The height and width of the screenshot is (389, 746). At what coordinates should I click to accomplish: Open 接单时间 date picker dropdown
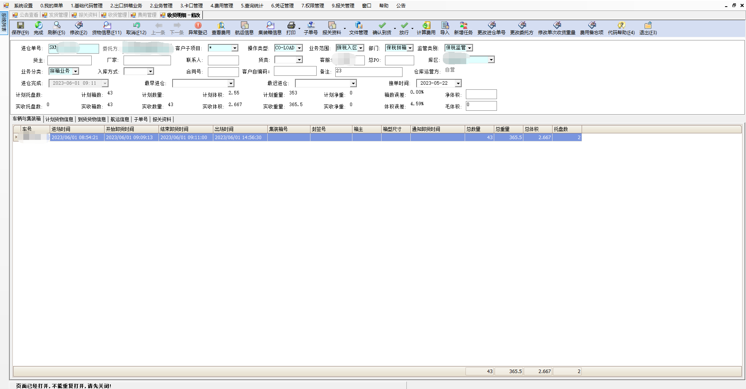458,83
